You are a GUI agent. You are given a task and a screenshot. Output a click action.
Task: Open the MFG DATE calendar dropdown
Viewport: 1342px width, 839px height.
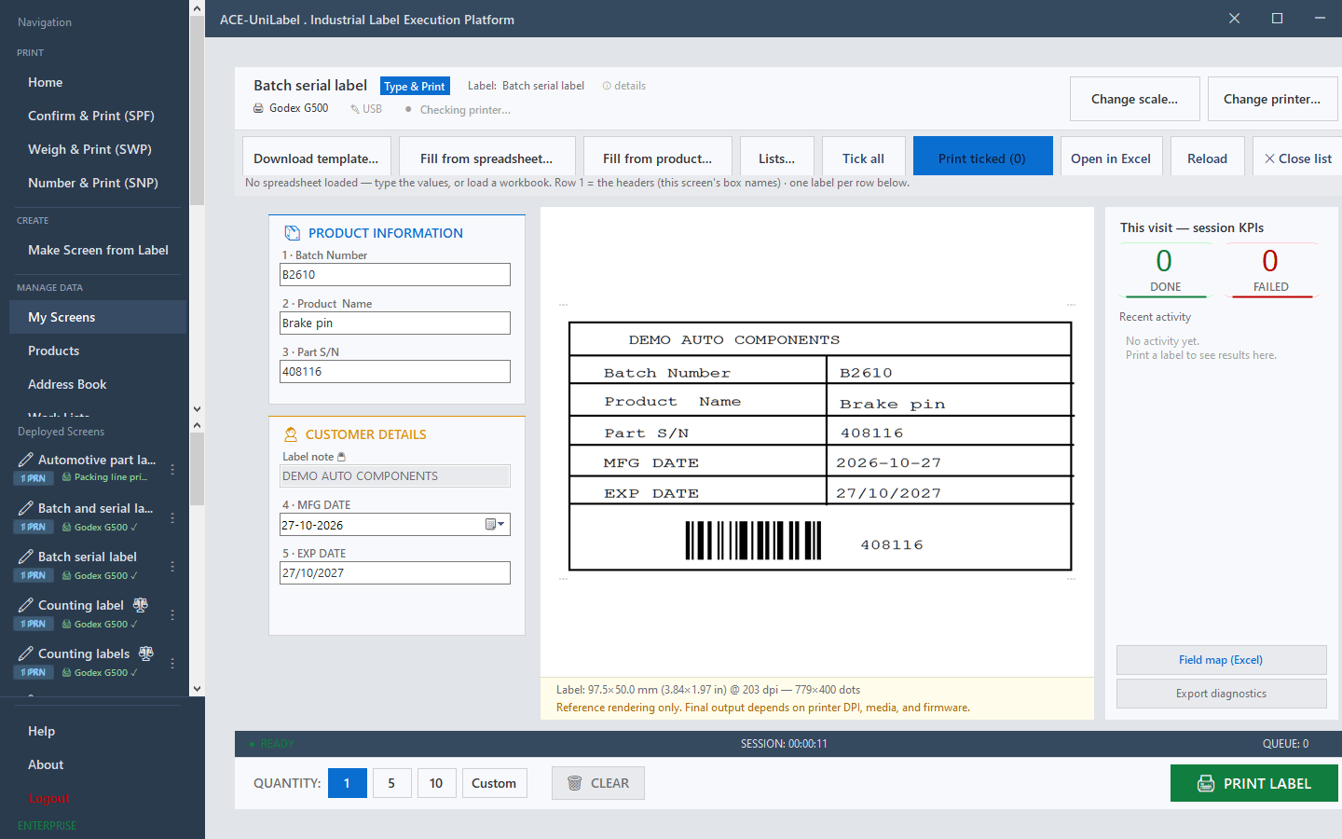(495, 524)
